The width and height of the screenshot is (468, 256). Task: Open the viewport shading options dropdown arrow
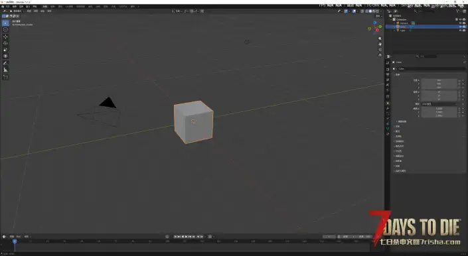coord(381,11)
